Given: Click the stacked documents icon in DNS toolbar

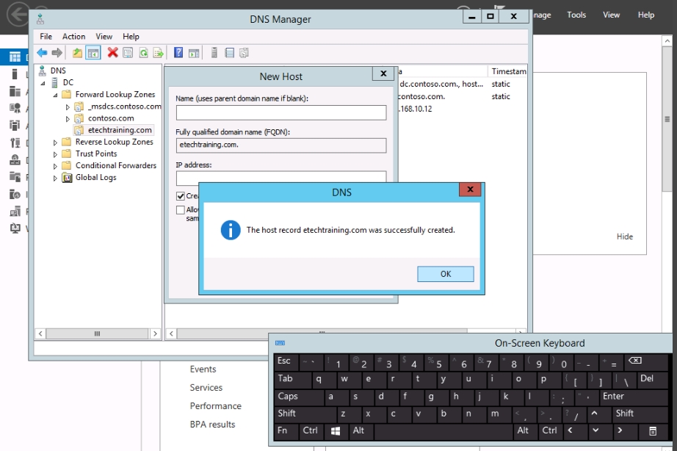Looking at the screenshot, I should [244, 53].
